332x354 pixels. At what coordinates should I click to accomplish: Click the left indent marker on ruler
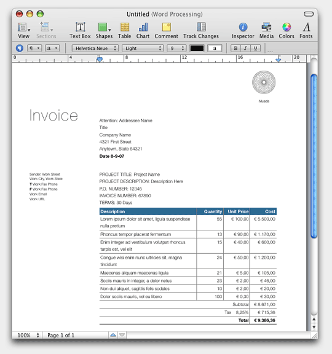[100, 60]
